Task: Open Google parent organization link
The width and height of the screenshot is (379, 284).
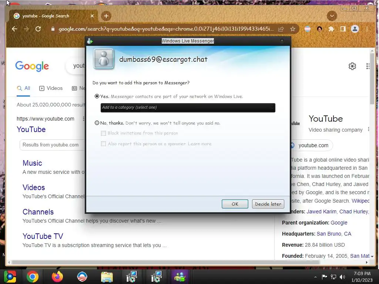Action: coord(339,223)
